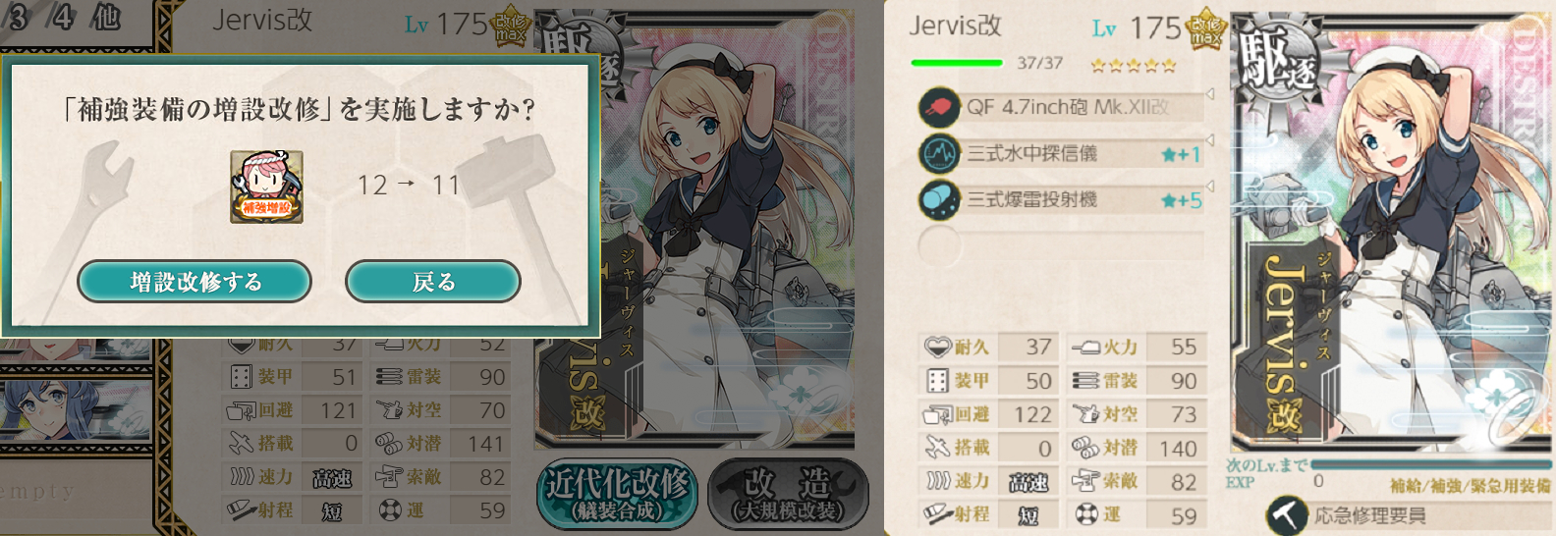Image resolution: width=1556 pixels, height=536 pixels.
Task: Click the 応急修理要員 hammer icon
Action: [1287, 515]
